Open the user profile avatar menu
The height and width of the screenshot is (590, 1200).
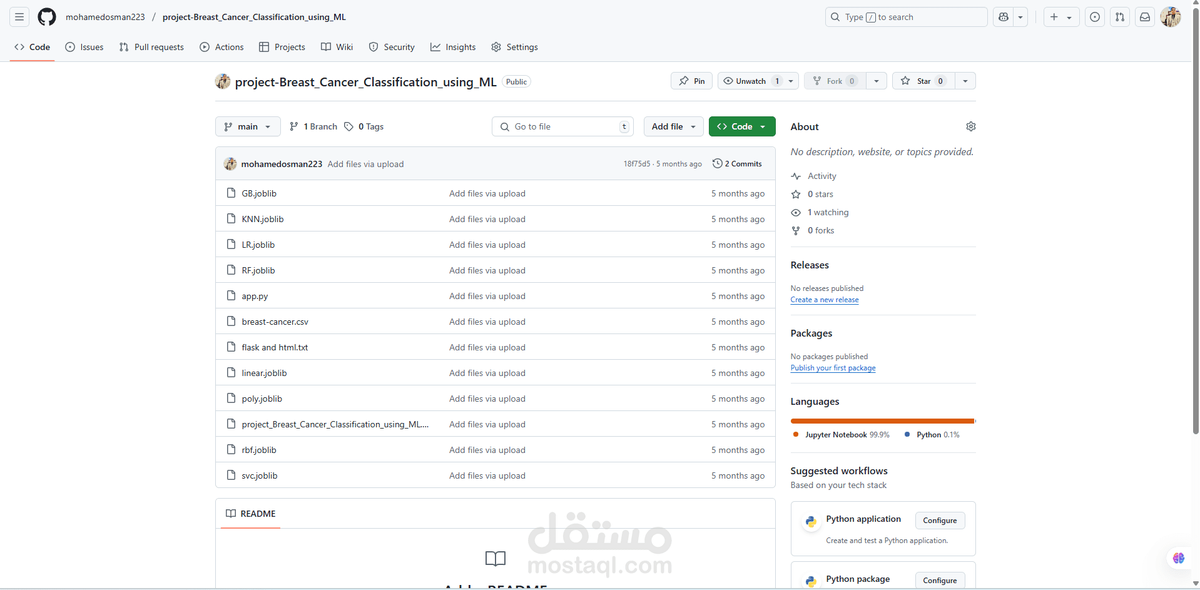point(1171,17)
